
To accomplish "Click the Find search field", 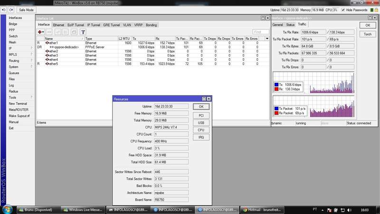I will [261, 32].
